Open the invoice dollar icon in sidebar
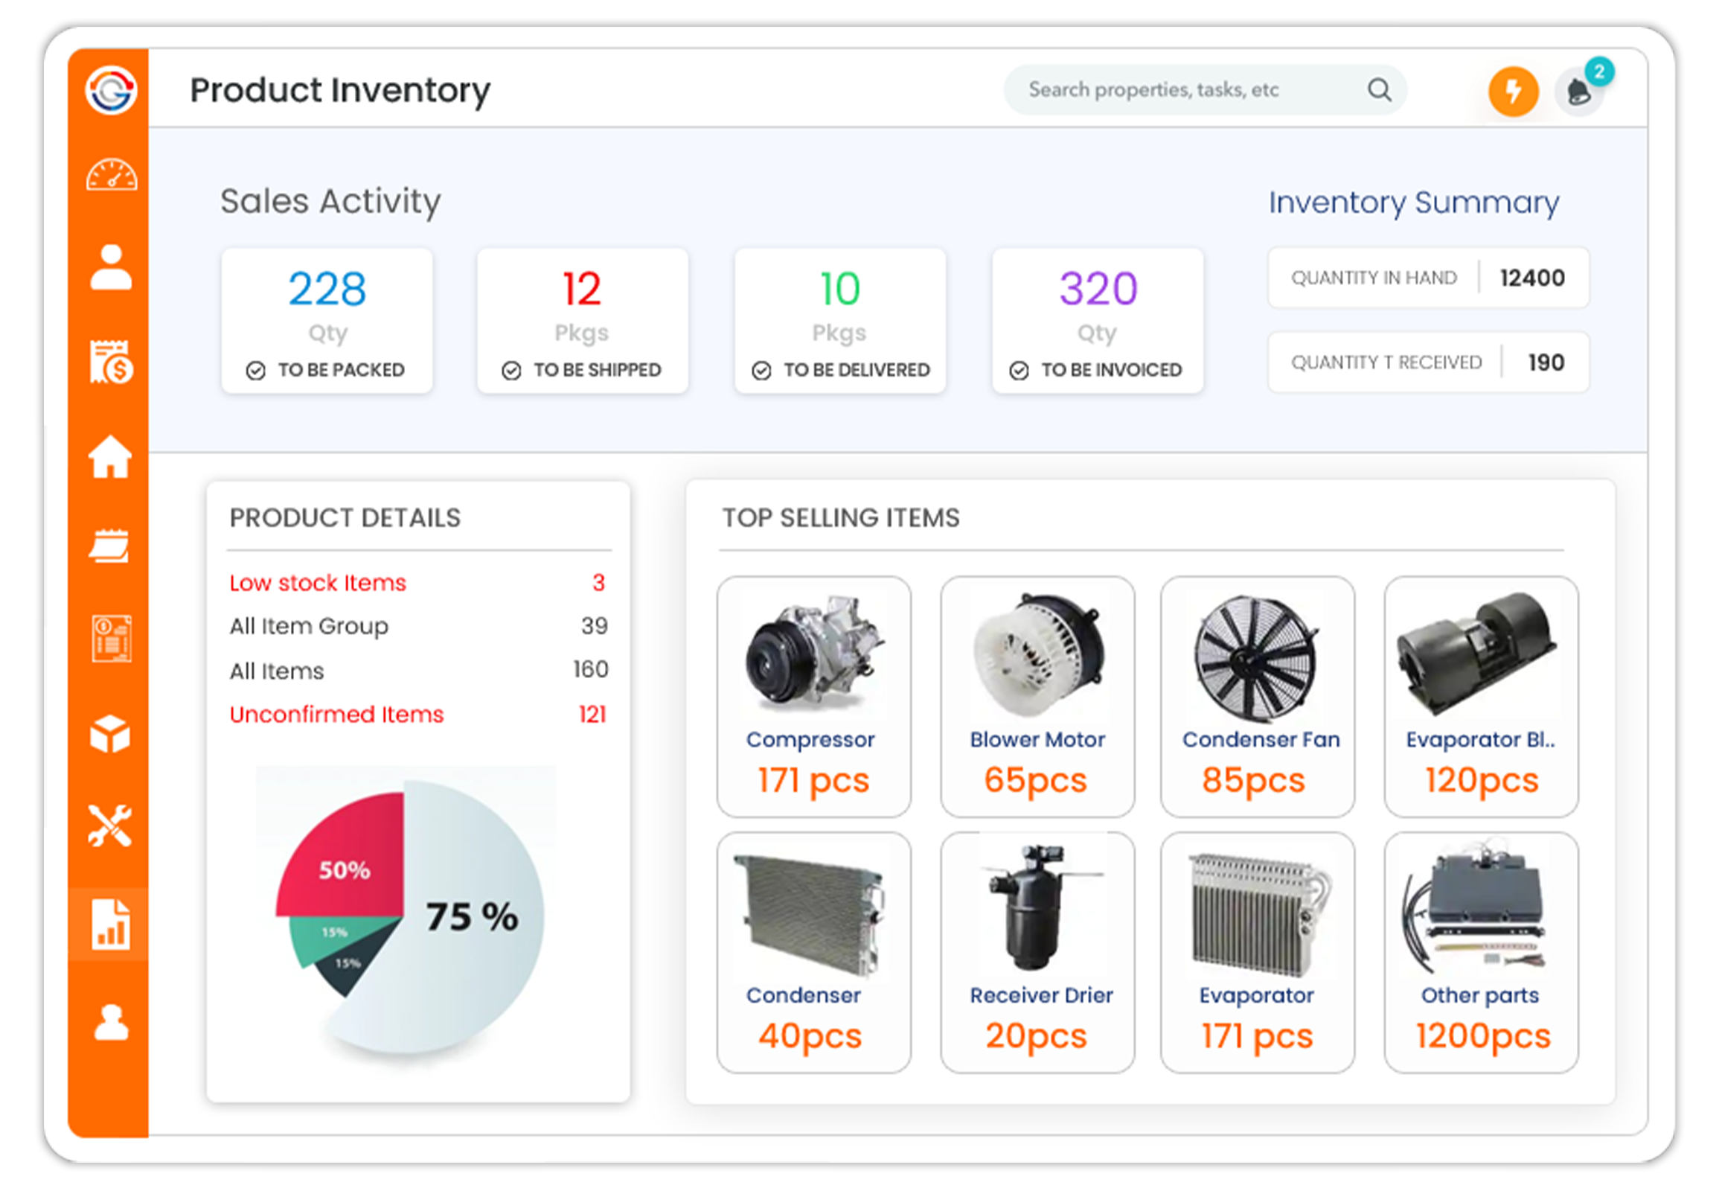The image size is (1719, 1191). pyautogui.click(x=111, y=362)
